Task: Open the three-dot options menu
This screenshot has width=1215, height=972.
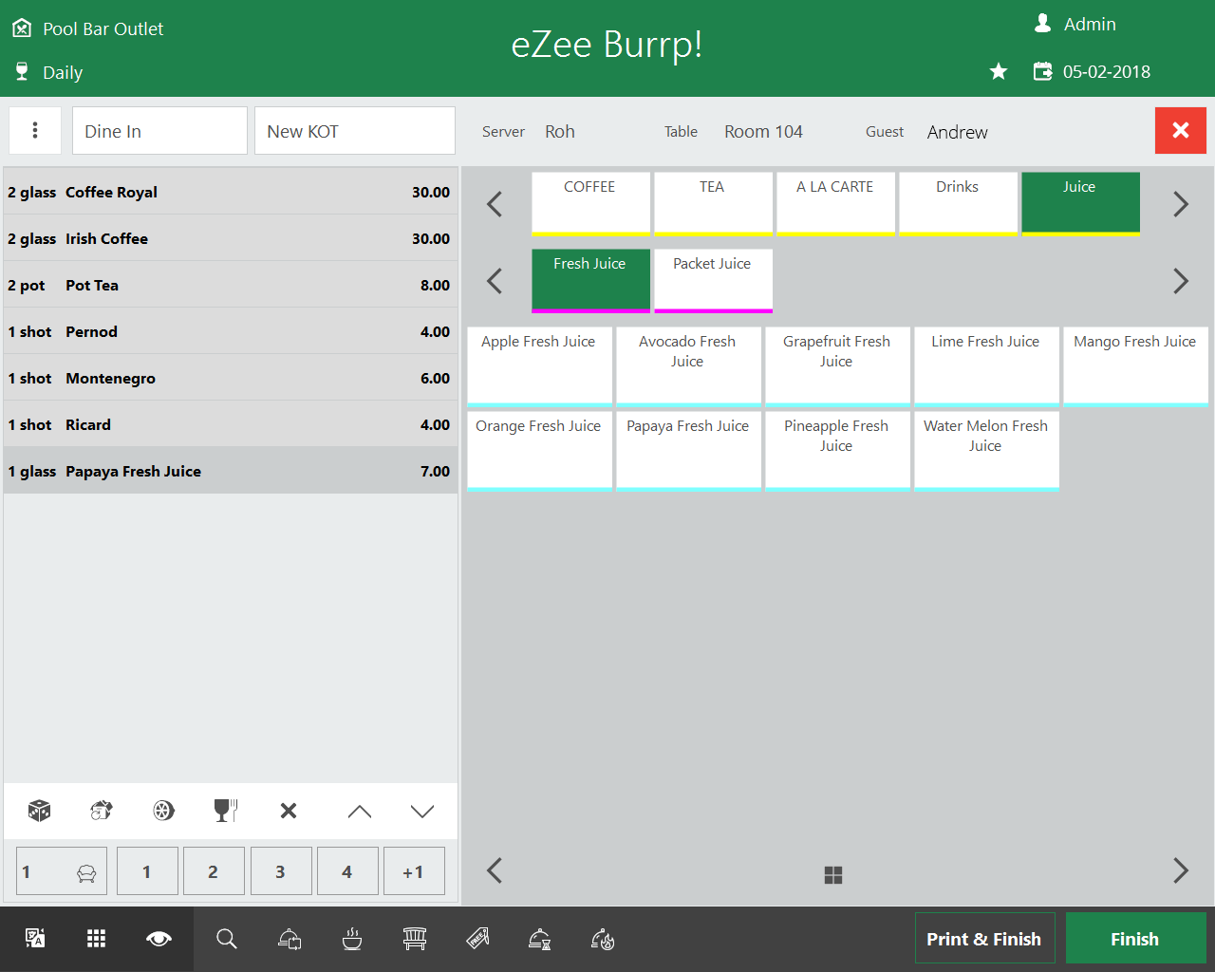Action: point(35,130)
